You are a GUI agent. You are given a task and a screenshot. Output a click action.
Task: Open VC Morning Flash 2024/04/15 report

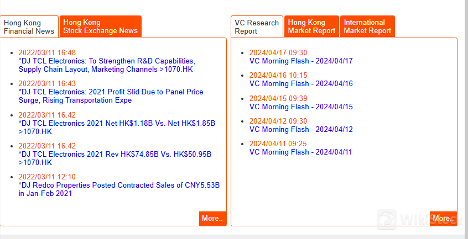click(301, 107)
